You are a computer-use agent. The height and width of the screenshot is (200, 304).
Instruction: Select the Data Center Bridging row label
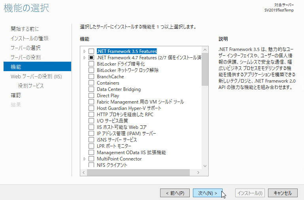click(x=119, y=89)
